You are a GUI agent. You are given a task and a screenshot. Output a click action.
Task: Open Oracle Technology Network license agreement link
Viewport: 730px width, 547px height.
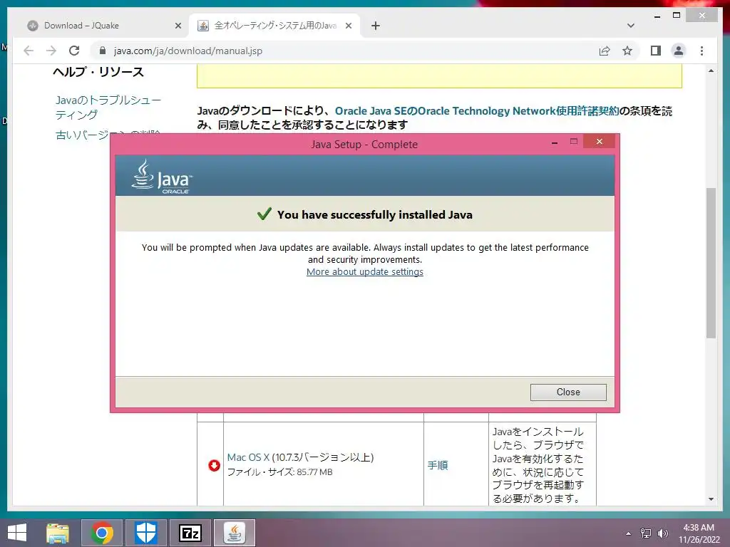pyautogui.click(x=477, y=111)
